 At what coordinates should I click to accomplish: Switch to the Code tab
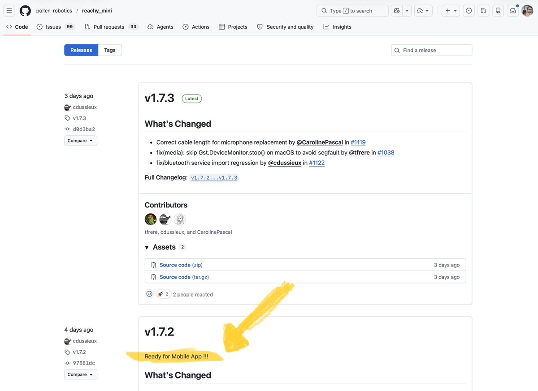[x=17, y=27]
